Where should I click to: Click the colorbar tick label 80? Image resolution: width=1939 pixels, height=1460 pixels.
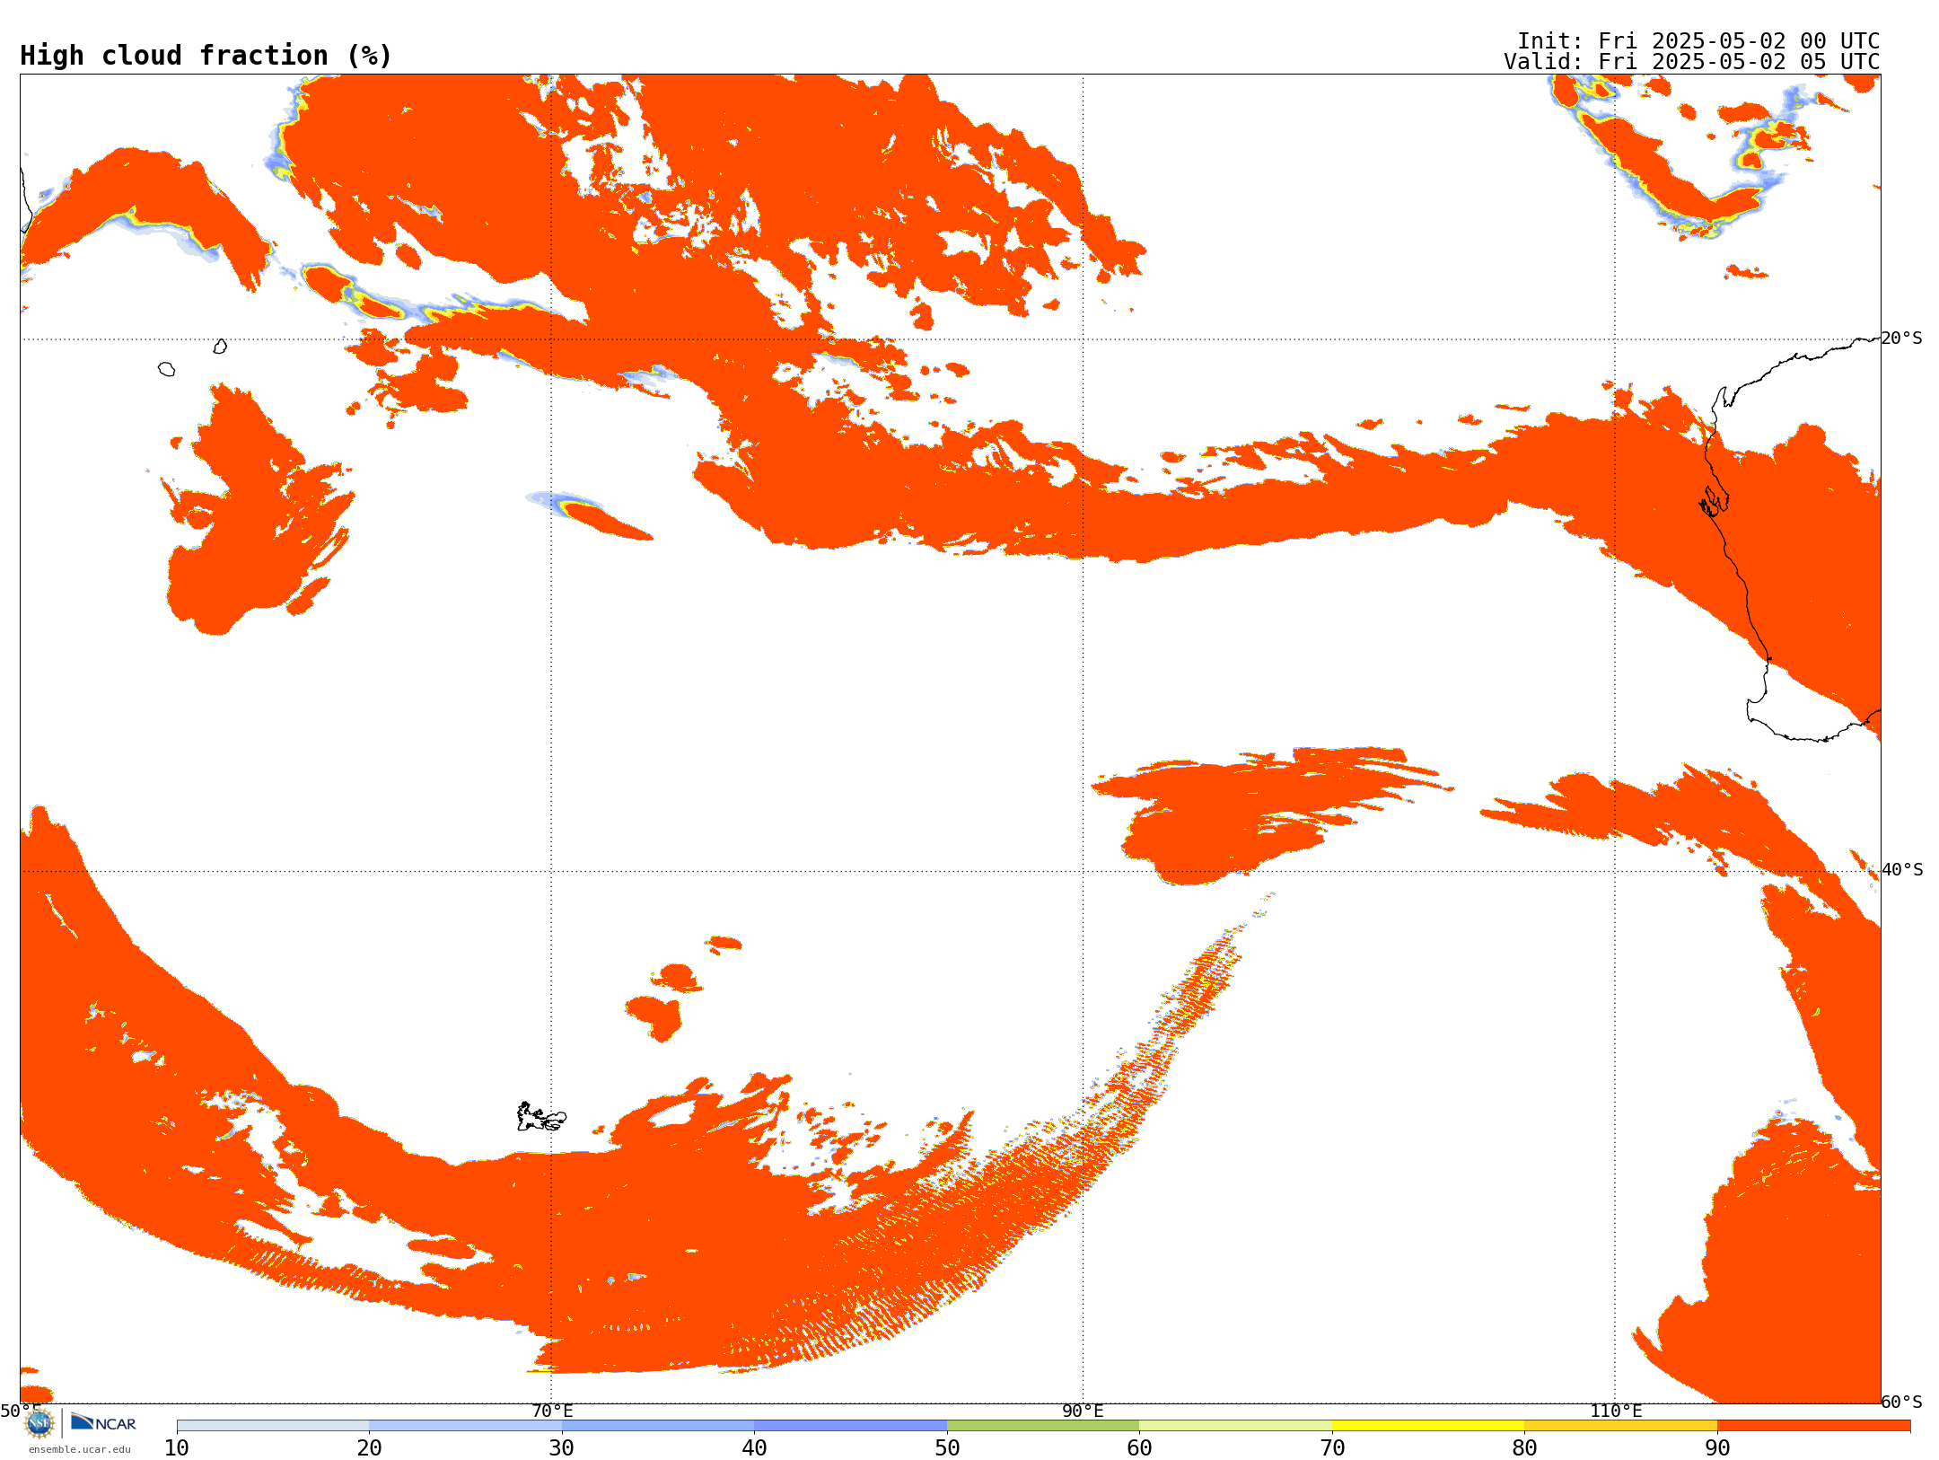1524,1447
